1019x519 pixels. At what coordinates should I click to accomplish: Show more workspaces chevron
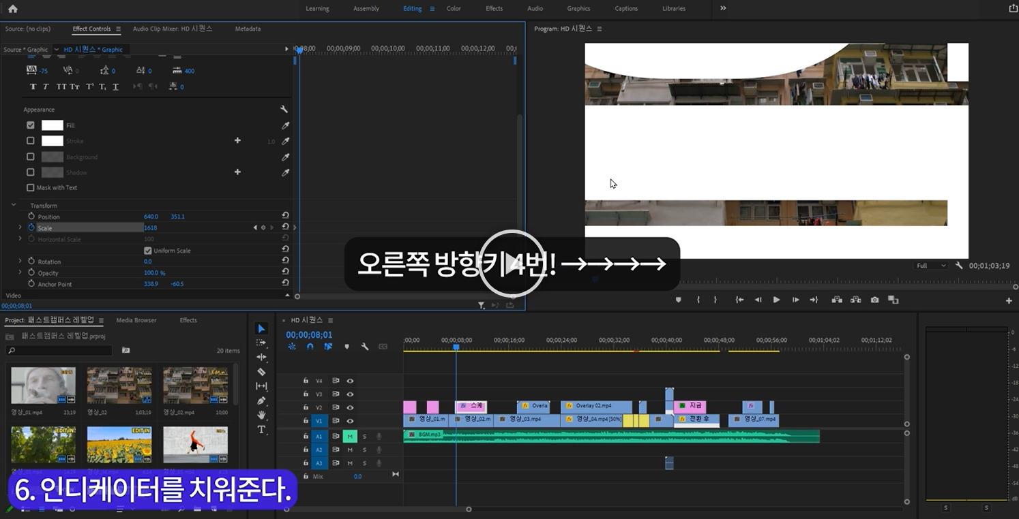[723, 8]
